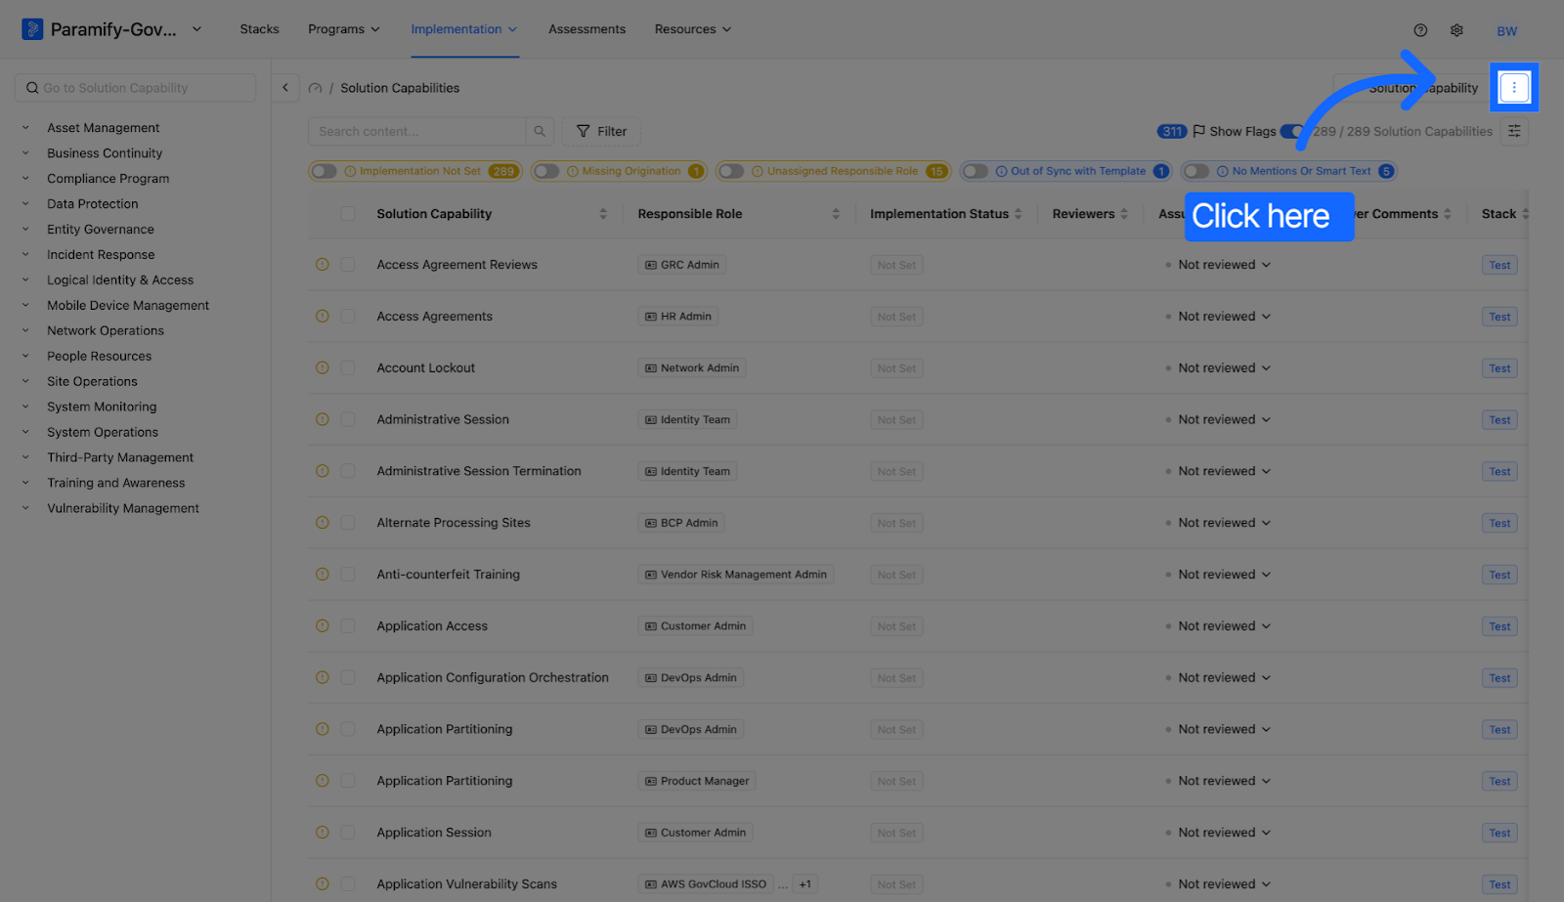Click the warning icon for Application Session

coord(322,833)
